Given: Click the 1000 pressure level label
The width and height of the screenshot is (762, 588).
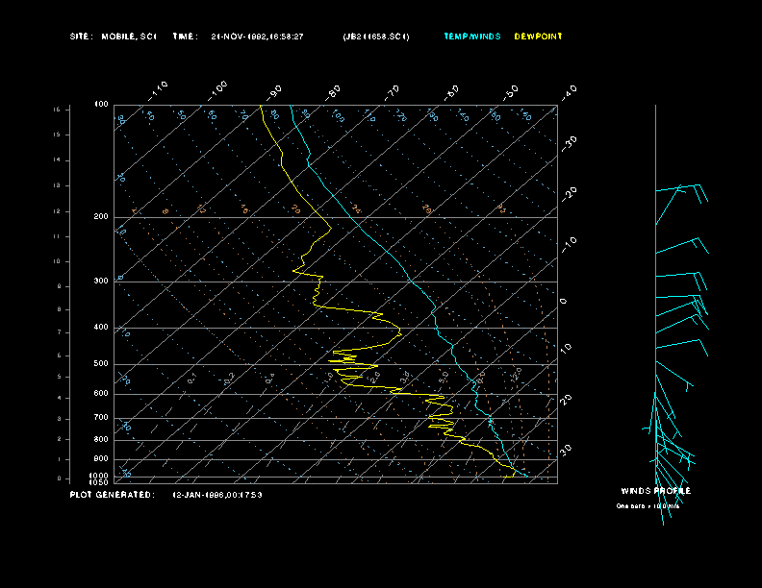Looking at the screenshot, I should click(99, 476).
